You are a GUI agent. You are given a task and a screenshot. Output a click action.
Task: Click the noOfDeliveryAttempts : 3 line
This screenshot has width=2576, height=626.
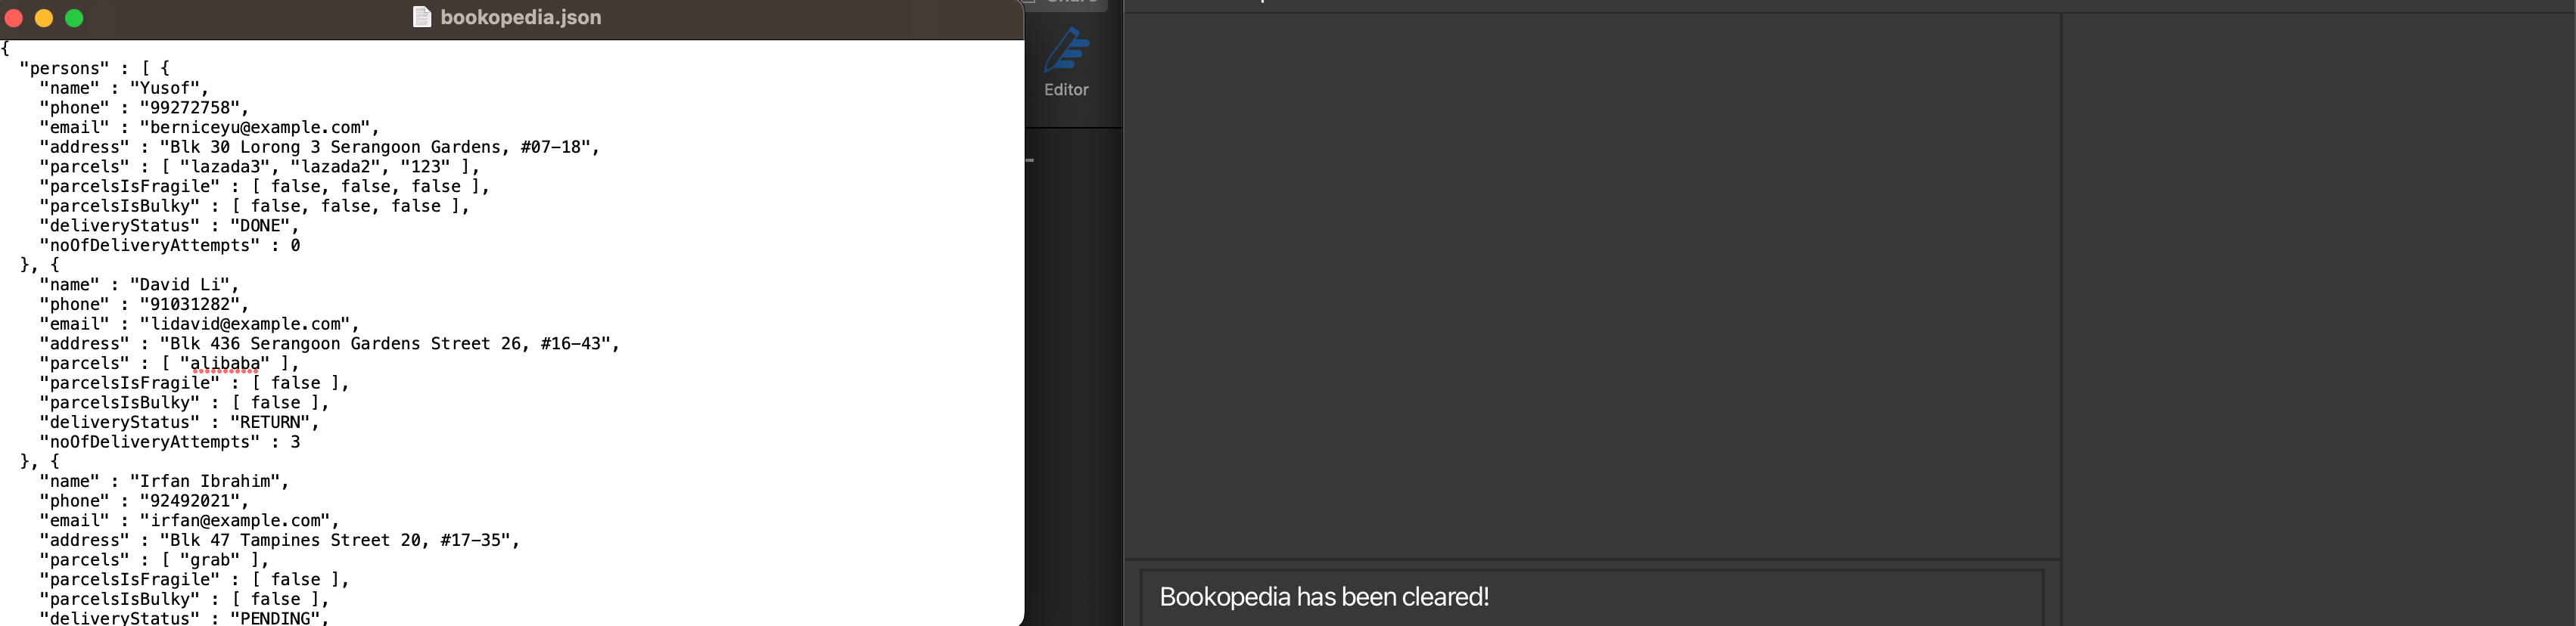point(170,442)
